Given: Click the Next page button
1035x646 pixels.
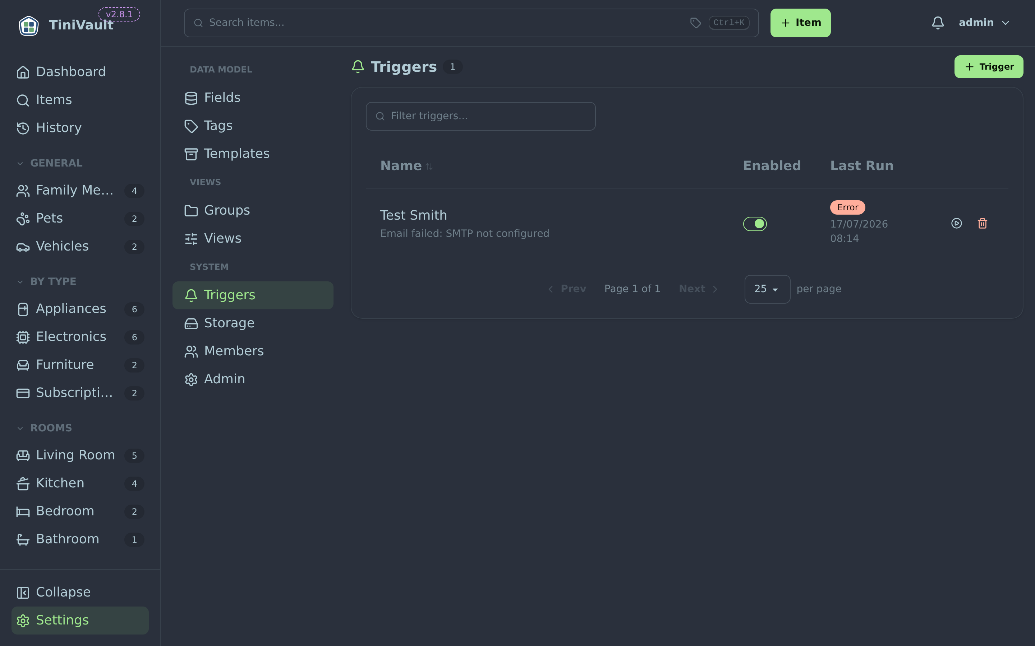Looking at the screenshot, I should (698, 289).
